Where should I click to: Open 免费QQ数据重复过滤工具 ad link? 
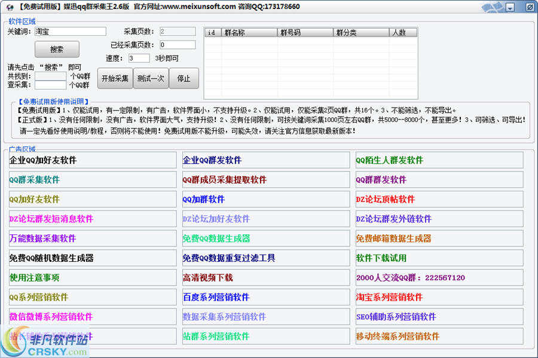[266, 258]
